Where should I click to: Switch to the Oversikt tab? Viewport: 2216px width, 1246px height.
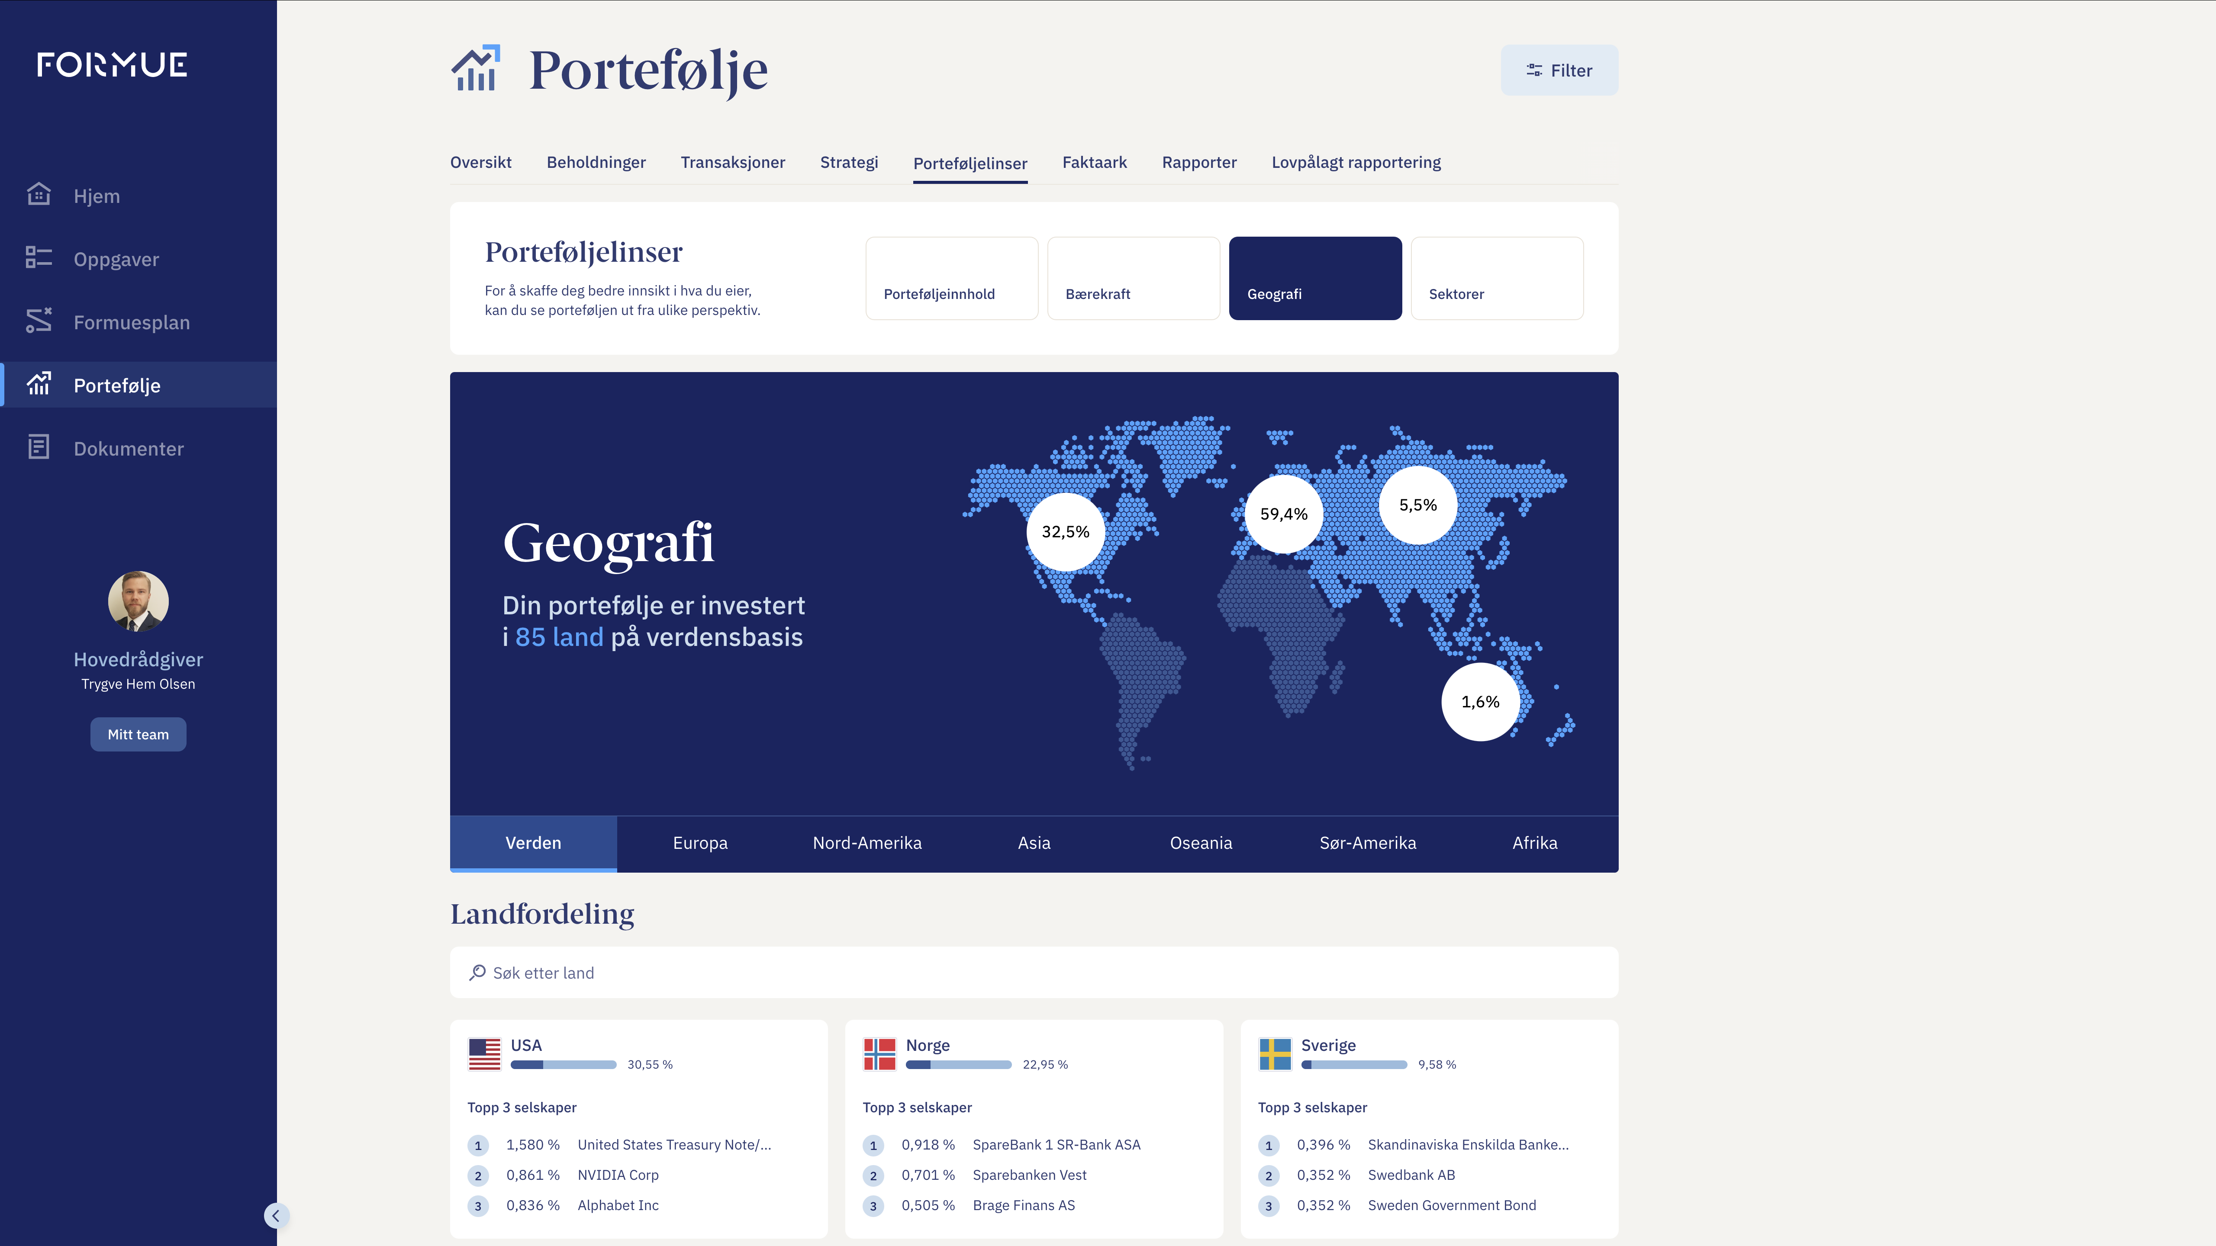[481, 163]
